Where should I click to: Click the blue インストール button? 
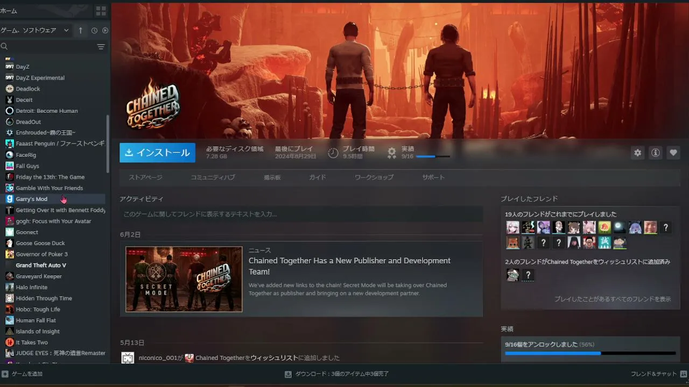(157, 153)
